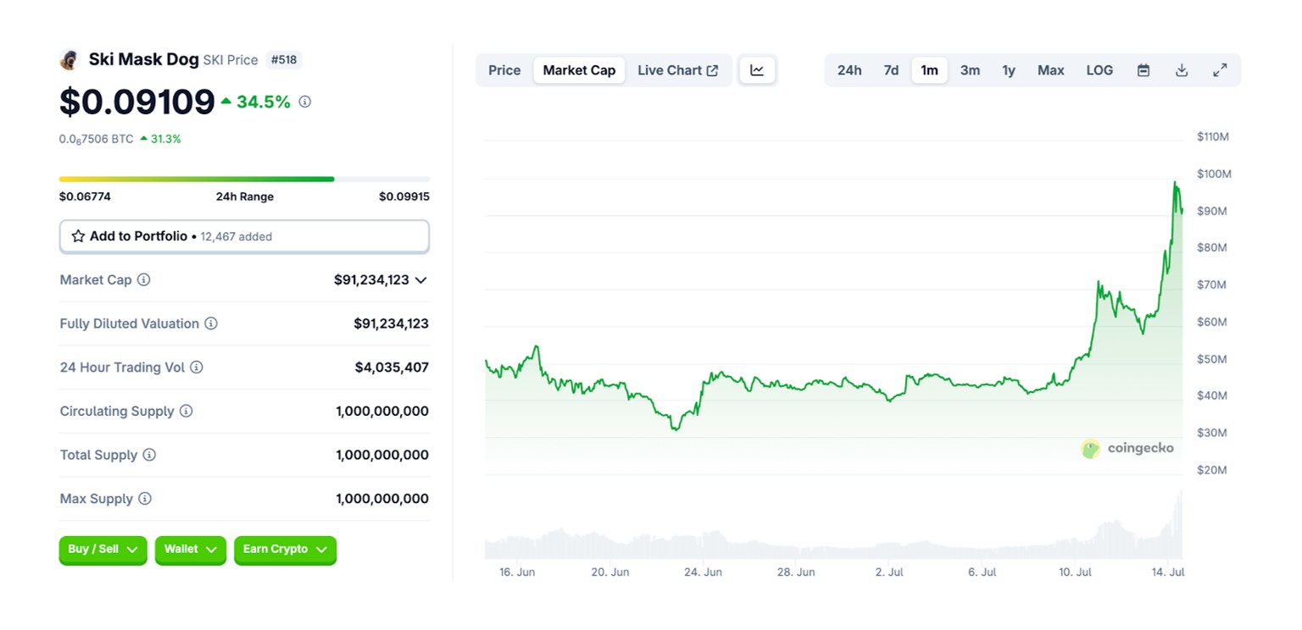Click 24 Hour Trading Vol info icon
The width and height of the screenshot is (1302, 630).
tap(197, 367)
